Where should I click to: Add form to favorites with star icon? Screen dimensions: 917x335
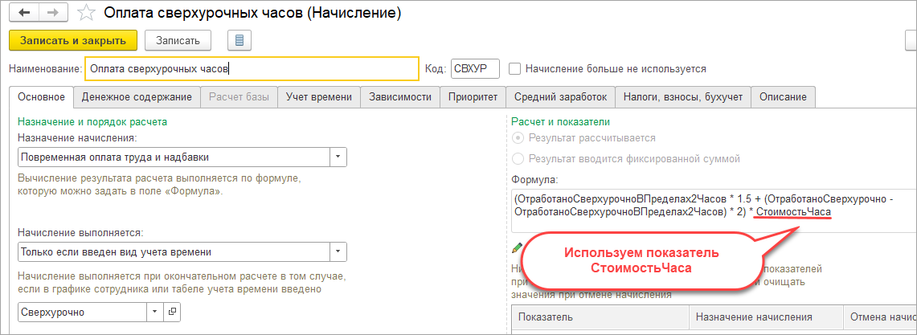(x=87, y=14)
